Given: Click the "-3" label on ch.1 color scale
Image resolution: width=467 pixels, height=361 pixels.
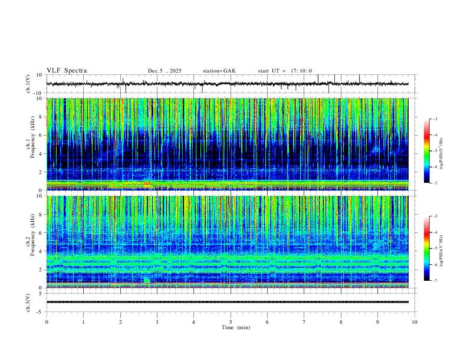Looking at the screenshot, I should [435, 119].
